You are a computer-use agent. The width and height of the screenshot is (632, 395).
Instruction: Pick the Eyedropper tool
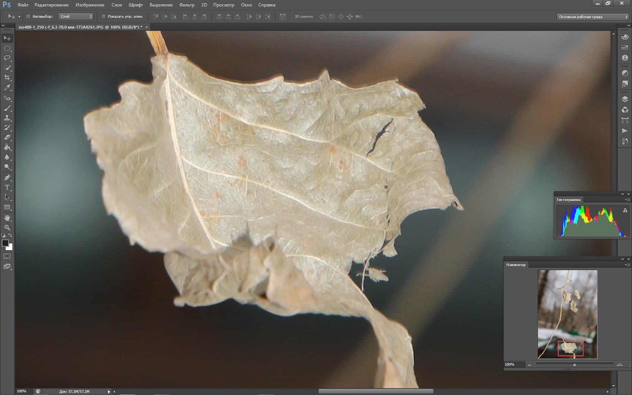tap(7, 87)
